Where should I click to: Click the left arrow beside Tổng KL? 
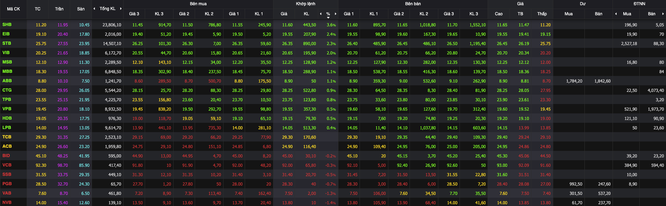click(x=94, y=9)
